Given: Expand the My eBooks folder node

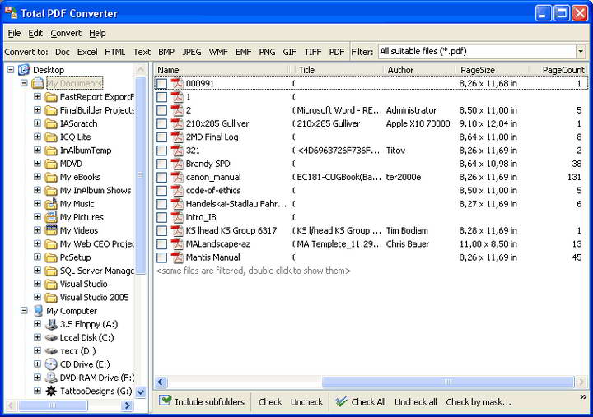Looking at the screenshot, I should click(x=37, y=177).
